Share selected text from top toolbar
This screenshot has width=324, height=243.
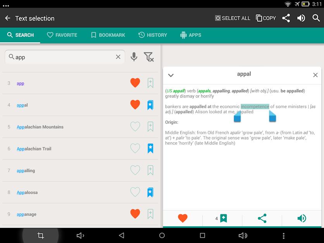click(x=286, y=18)
